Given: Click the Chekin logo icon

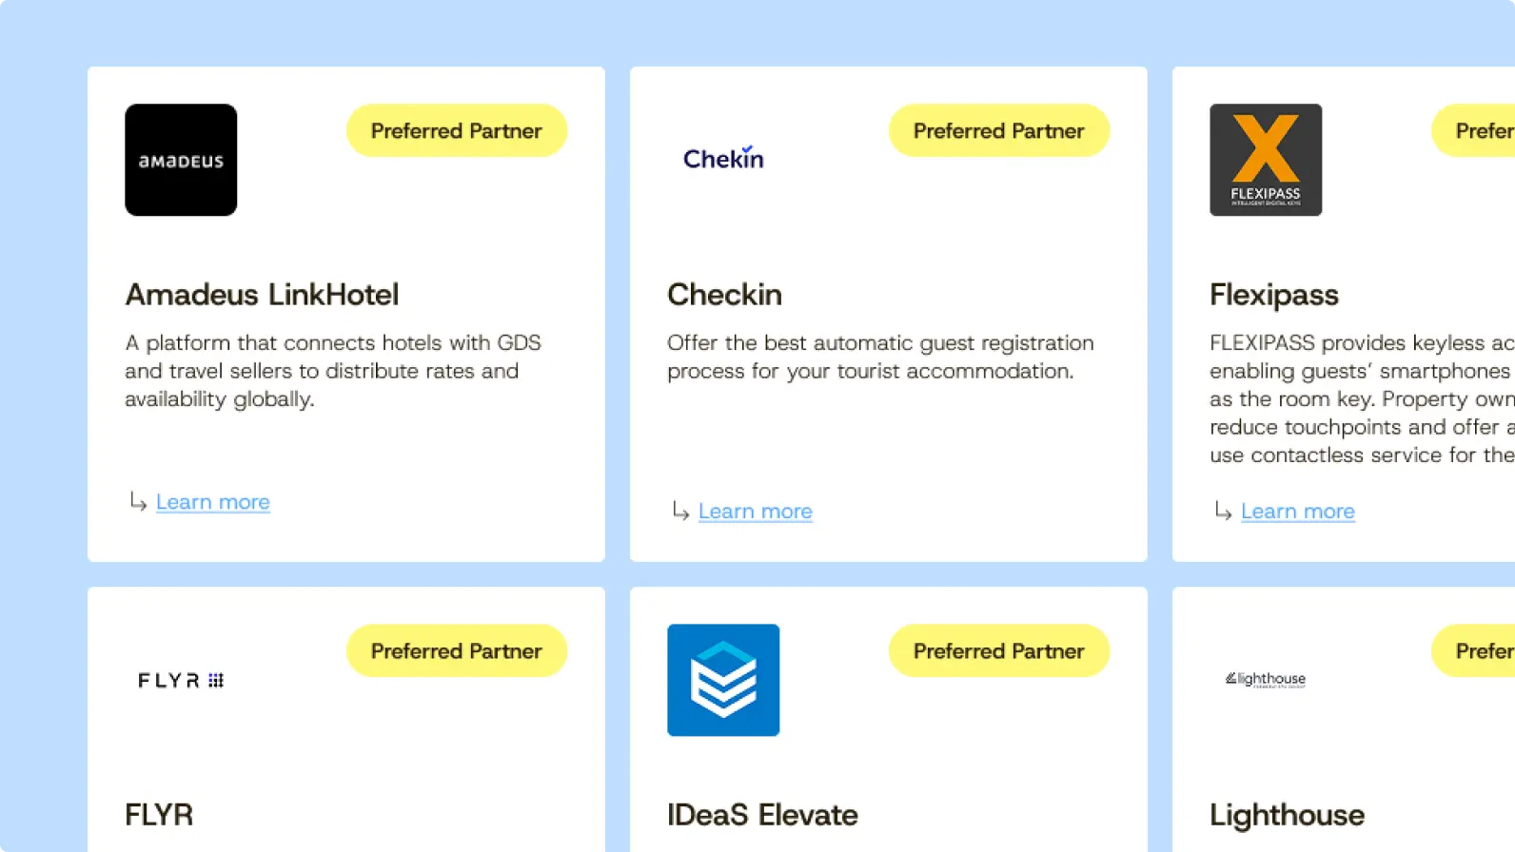Looking at the screenshot, I should click(x=723, y=158).
